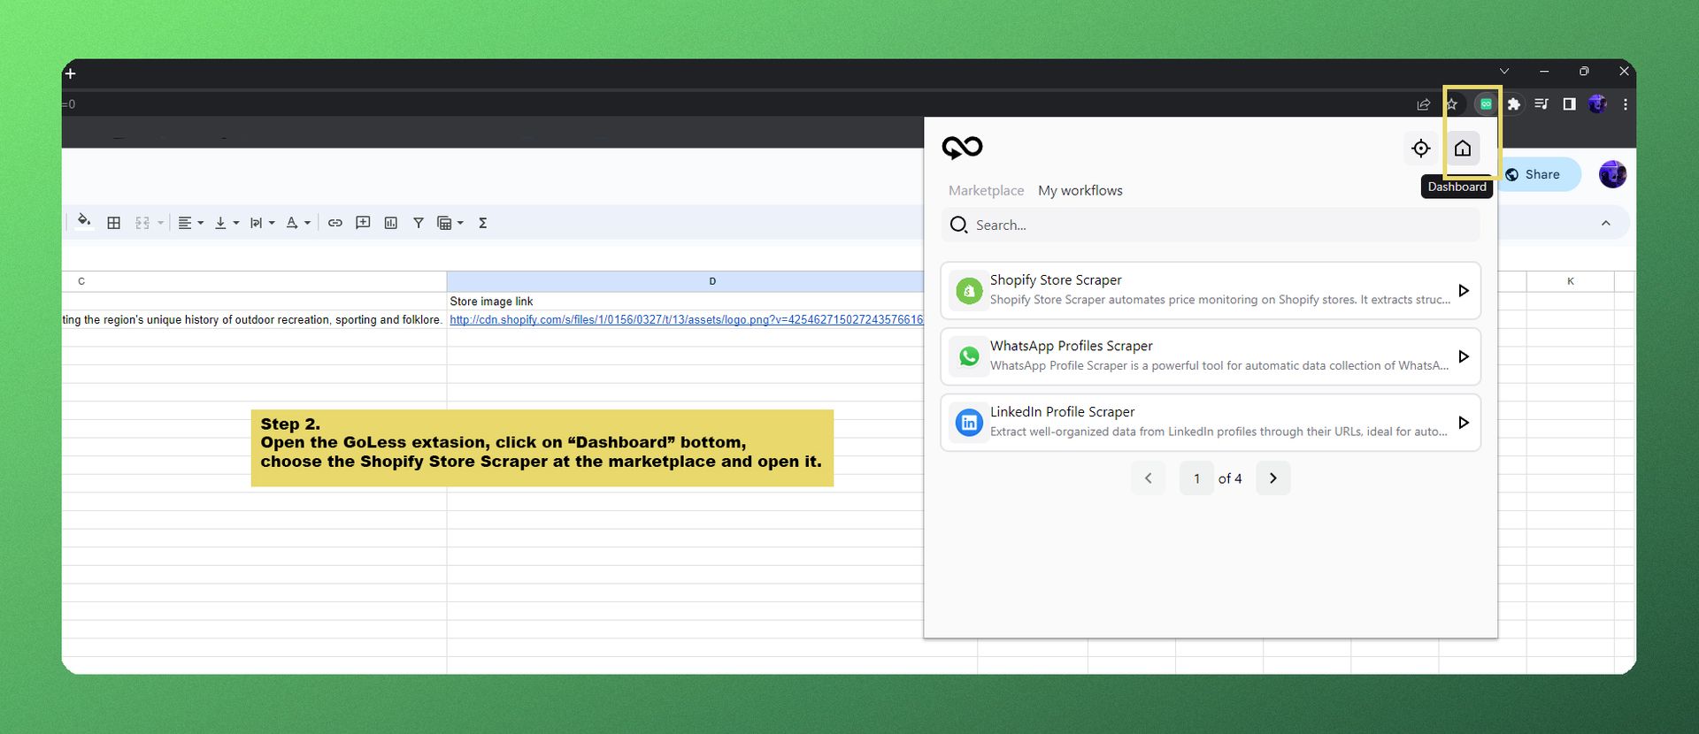Collapse the Sheets menus with the chevron
This screenshot has height=734, width=1699.
1606,223
